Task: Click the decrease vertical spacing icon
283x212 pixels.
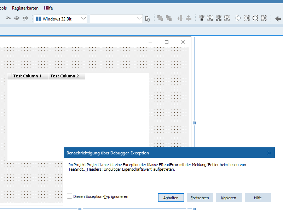Action: 255,18
